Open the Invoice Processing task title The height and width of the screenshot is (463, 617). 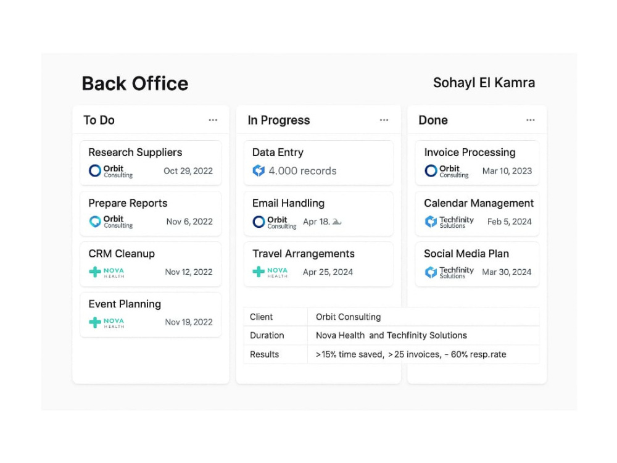pyautogui.click(x=470, y=152)
